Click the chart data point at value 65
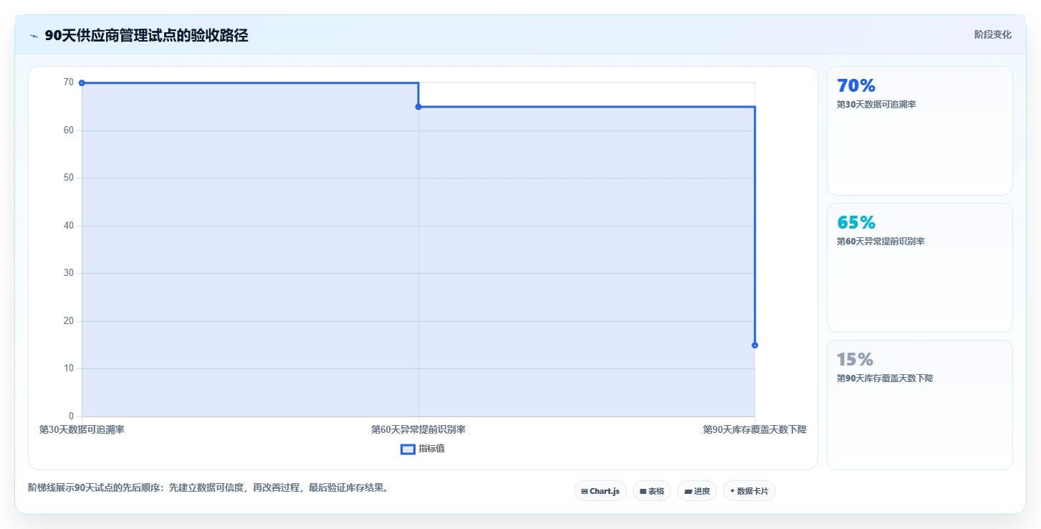This screenshot has width=1041, height=529. pos(418,107)
